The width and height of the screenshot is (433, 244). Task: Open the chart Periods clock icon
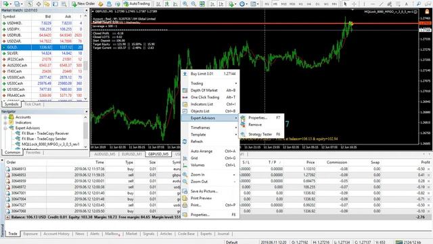242,4
